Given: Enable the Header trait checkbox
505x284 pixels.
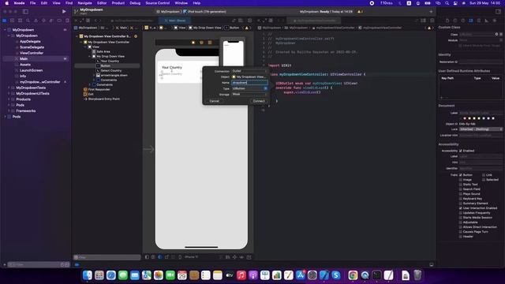Looking at the screenshot, I should 461,237.
